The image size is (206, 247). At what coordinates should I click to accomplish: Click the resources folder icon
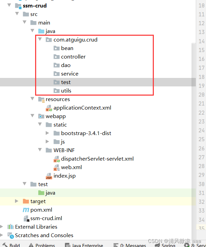pos(41,99)
